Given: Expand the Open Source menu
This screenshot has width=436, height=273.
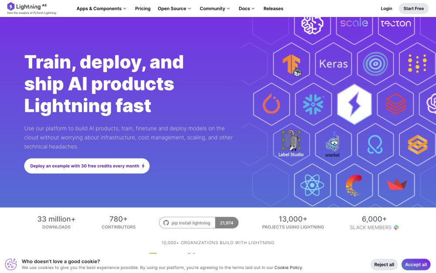Looking at the screenshot, I should click(x=174, y=9).
